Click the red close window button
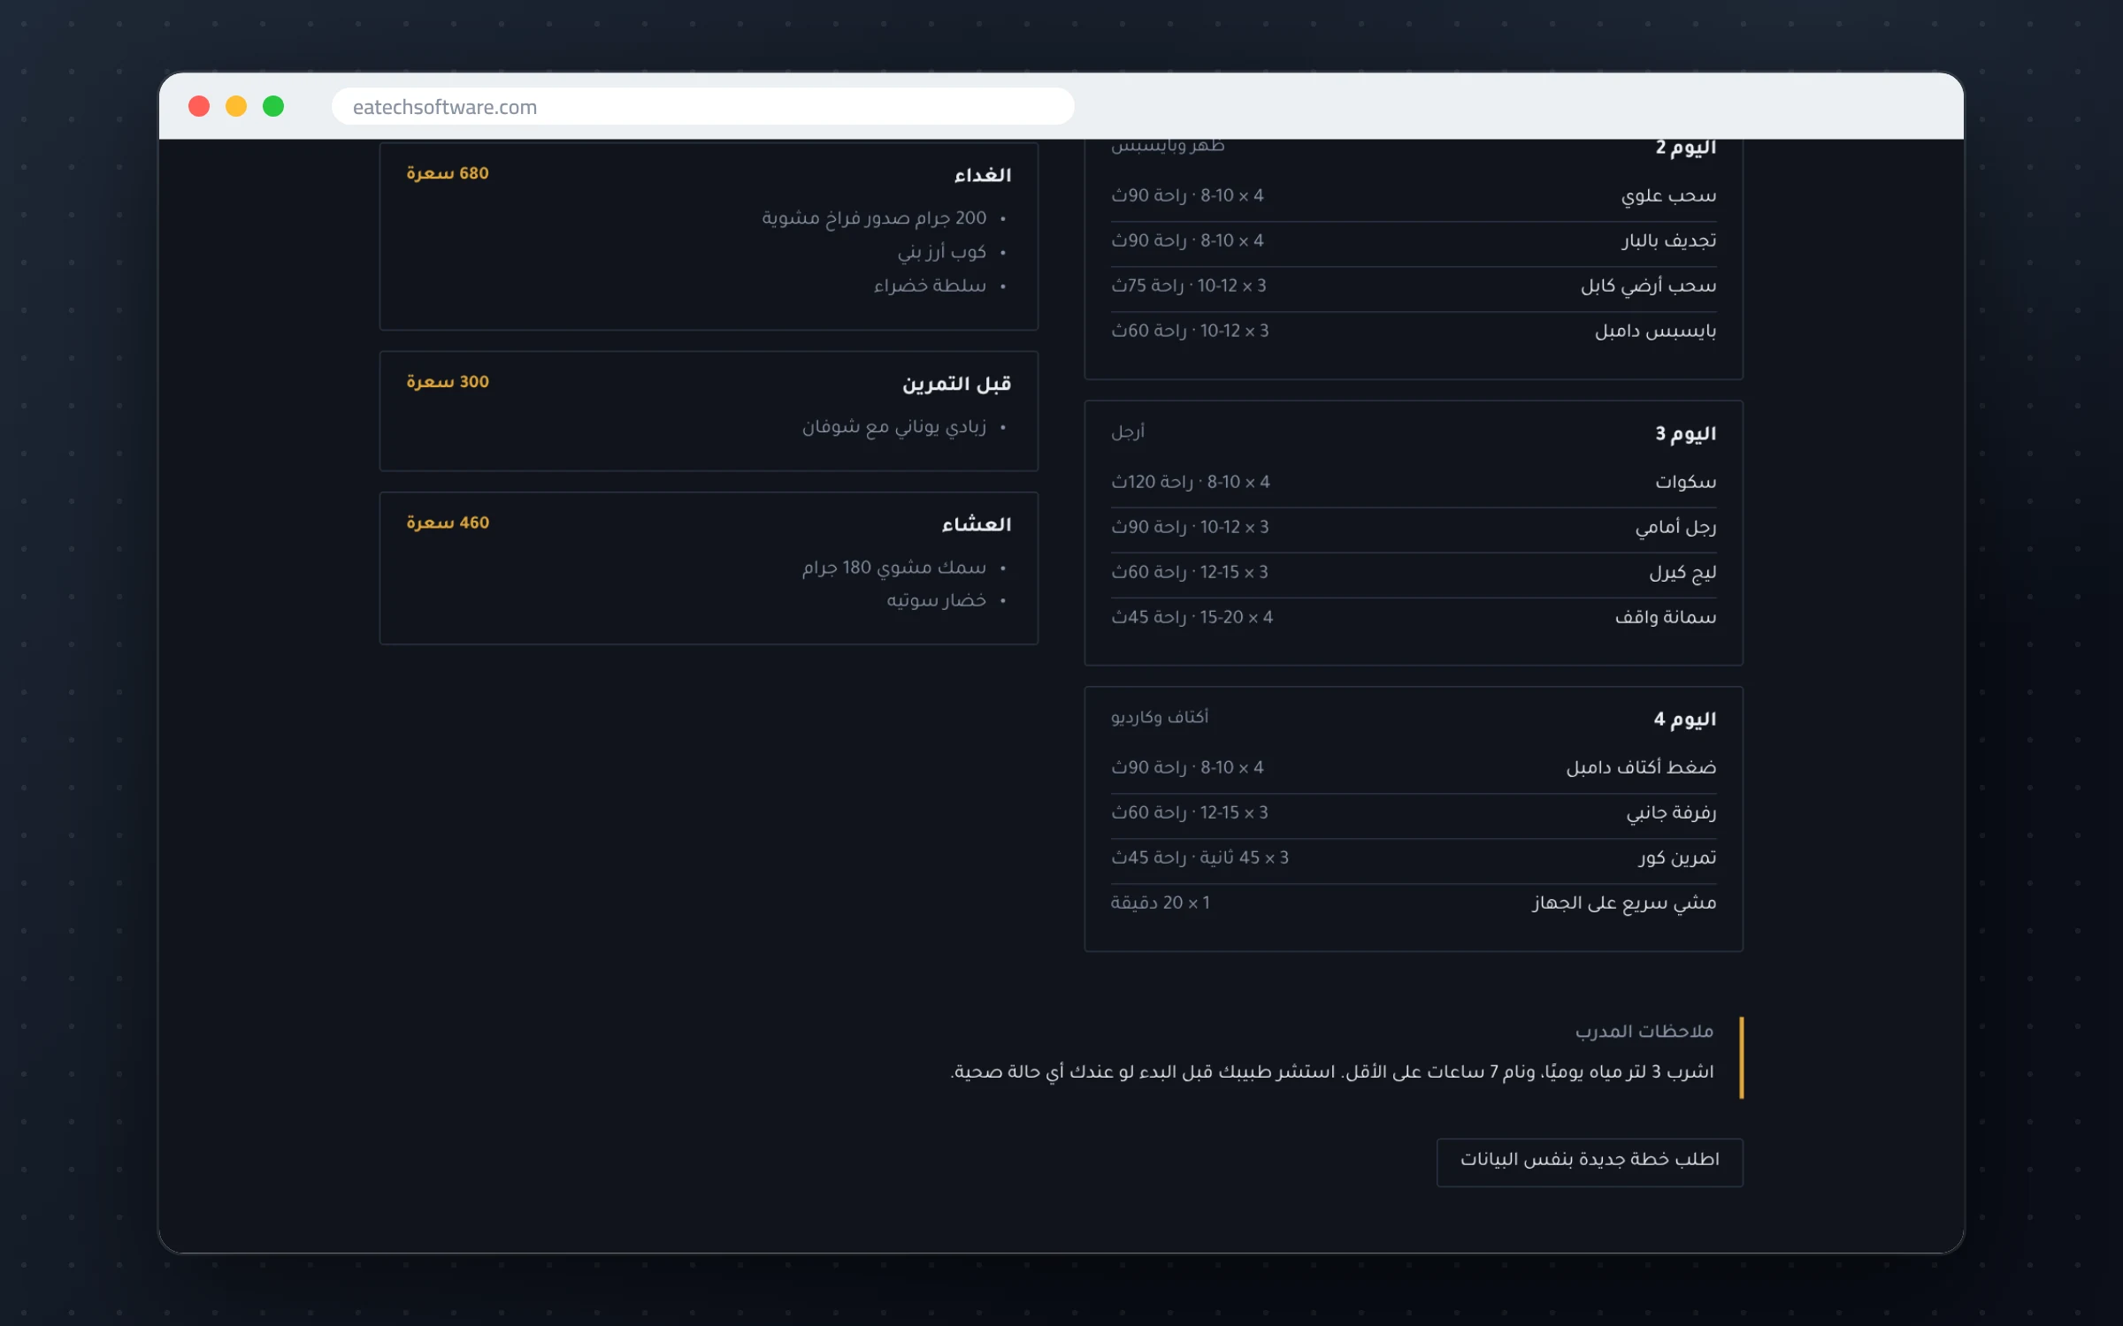 pyautogui.click(x=199, y=107)
